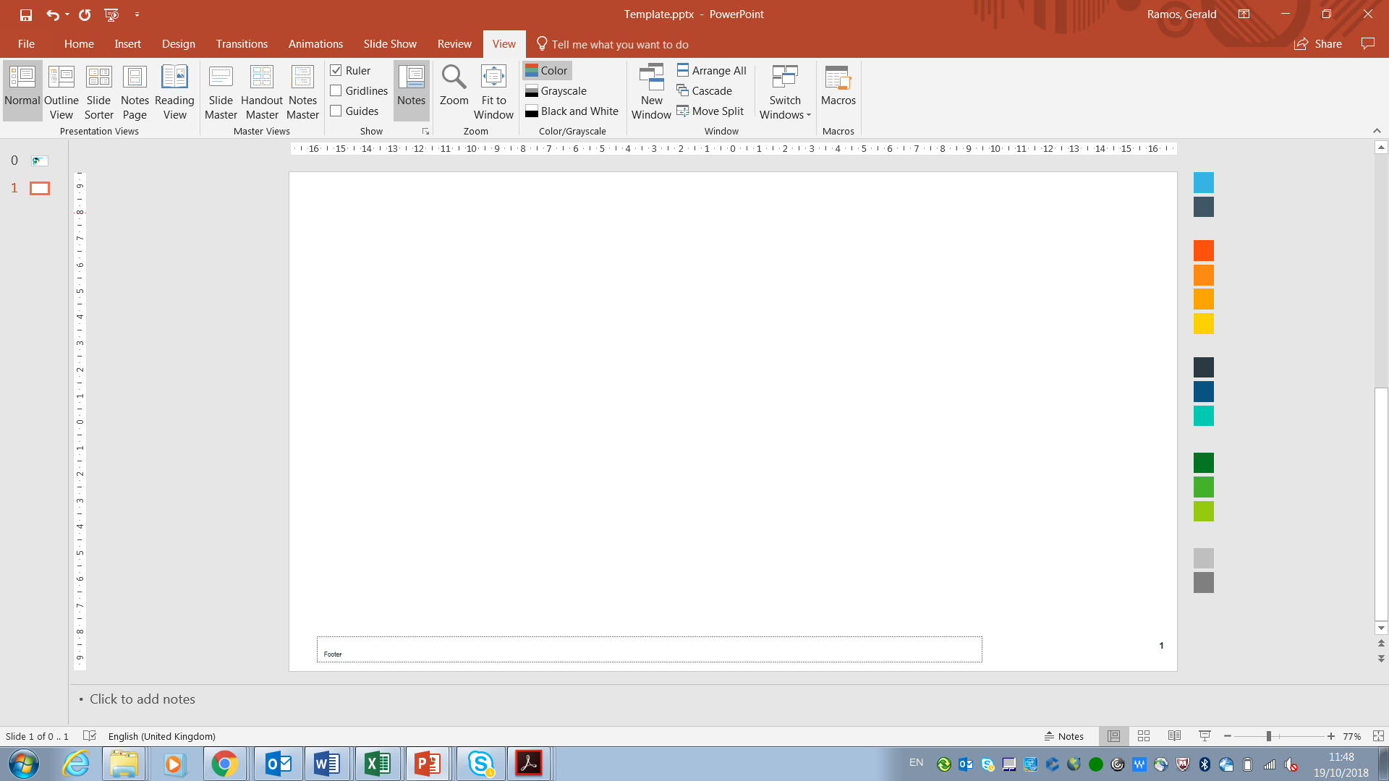Click Cascade windows
Screen dimensions: 1389x781
(x=704, y=90)
